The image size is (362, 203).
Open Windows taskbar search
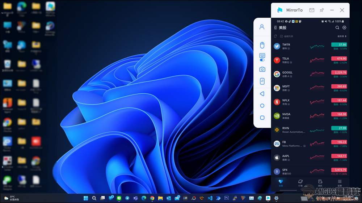(94, 198)
